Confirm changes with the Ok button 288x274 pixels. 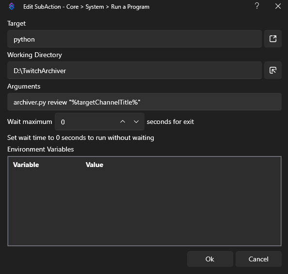(210, 259)
